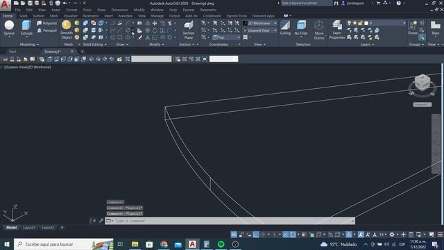Select the Rectangle draw tool
The width and height of the screenshot is (444, 250).
(120, 37)
